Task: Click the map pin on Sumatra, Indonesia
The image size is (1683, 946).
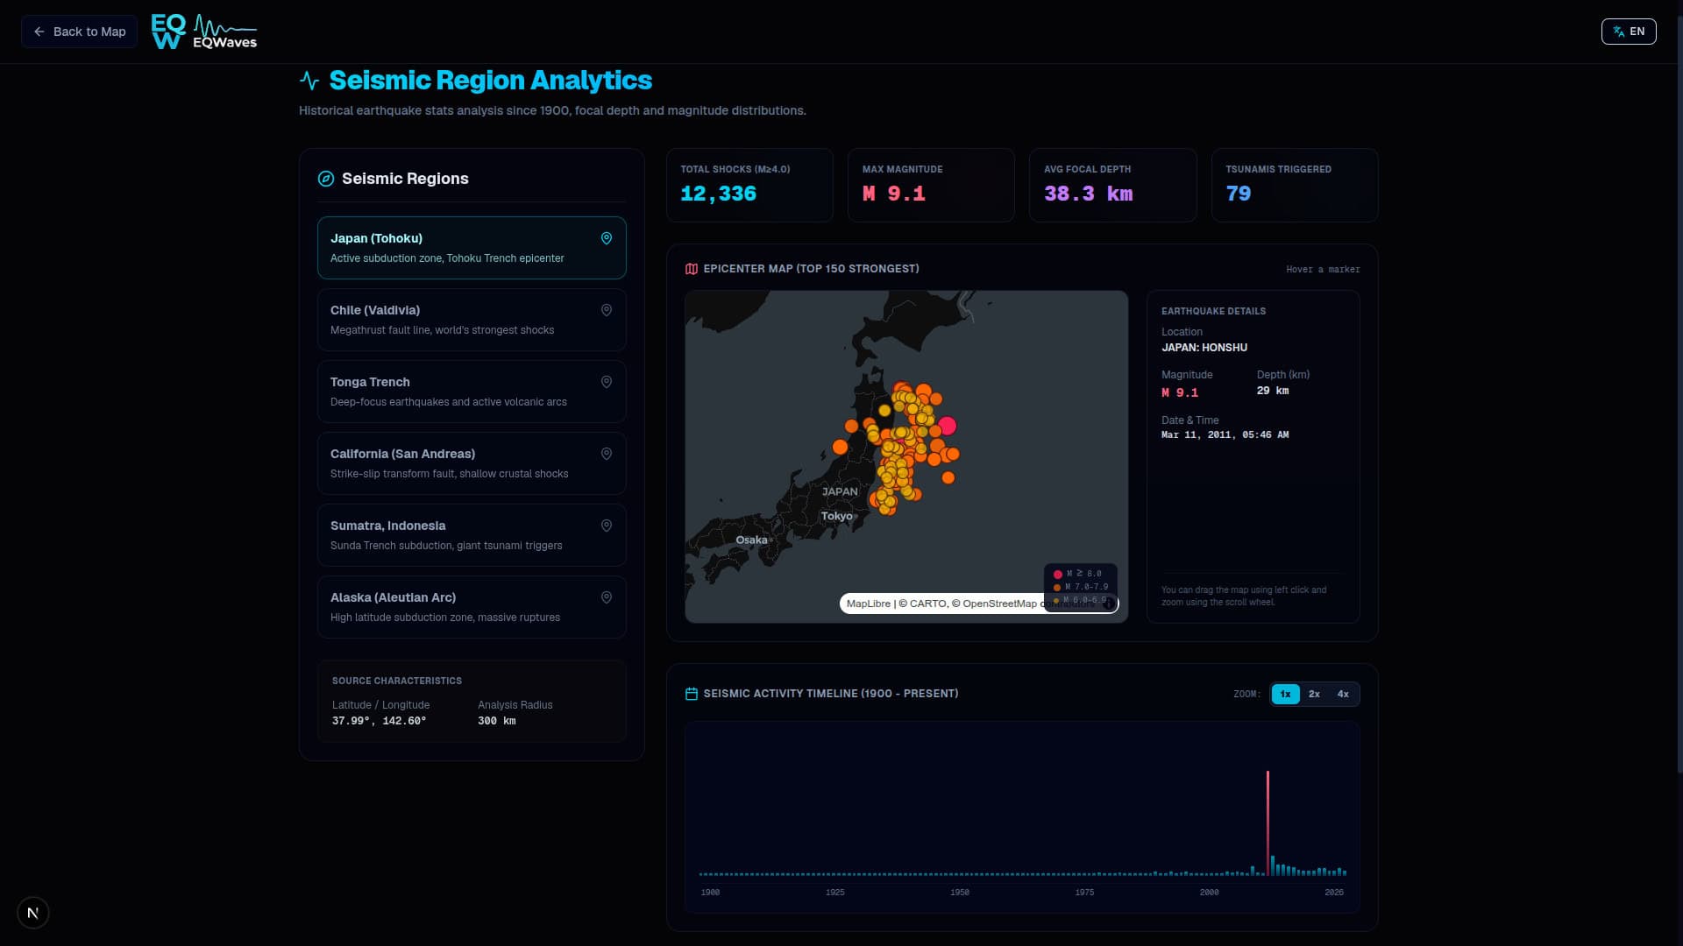Action: (606, 526)
